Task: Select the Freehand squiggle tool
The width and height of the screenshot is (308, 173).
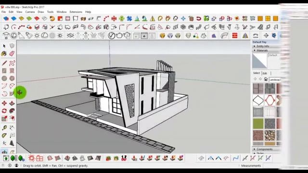Action: click(x=12, y=63)
